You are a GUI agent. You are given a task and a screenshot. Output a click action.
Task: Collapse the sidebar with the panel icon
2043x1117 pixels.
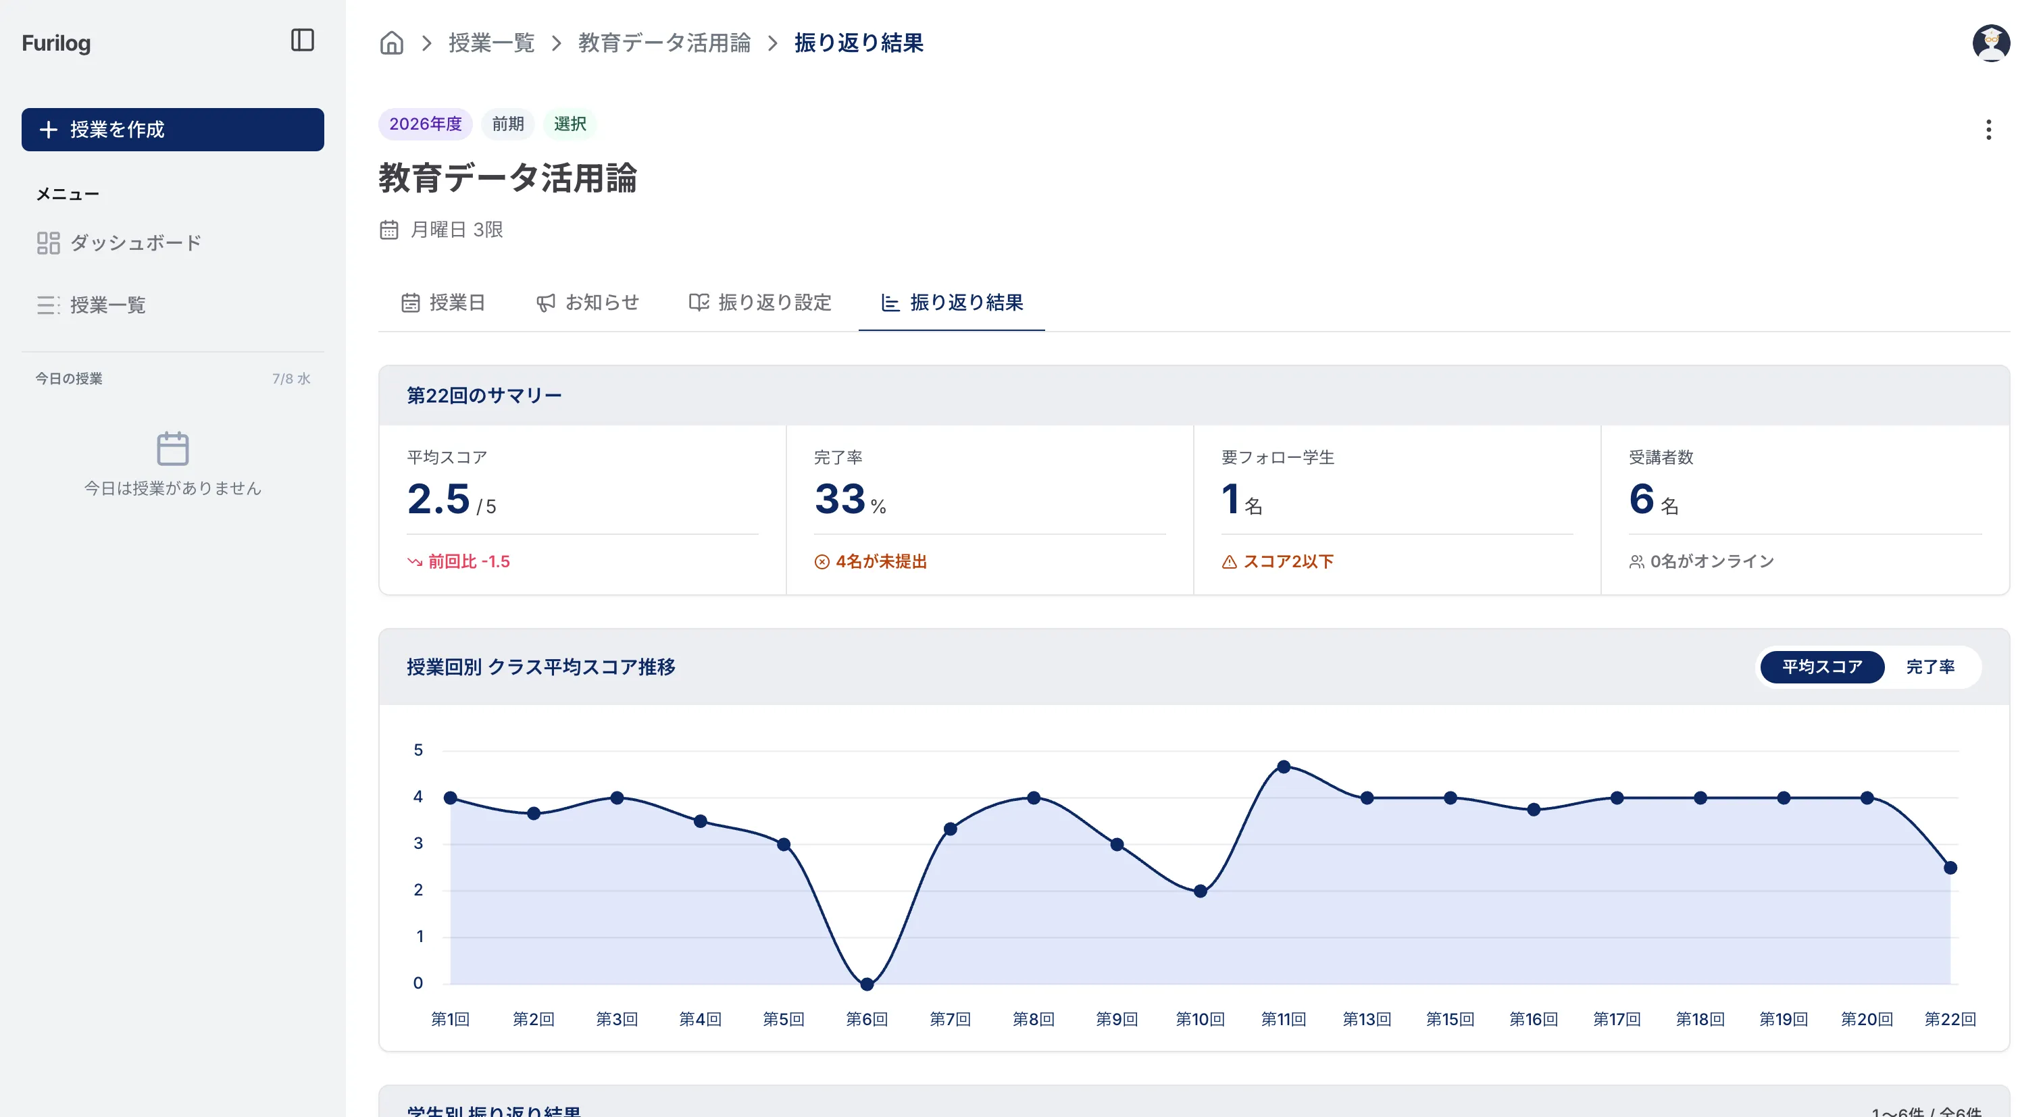(302, 41)
